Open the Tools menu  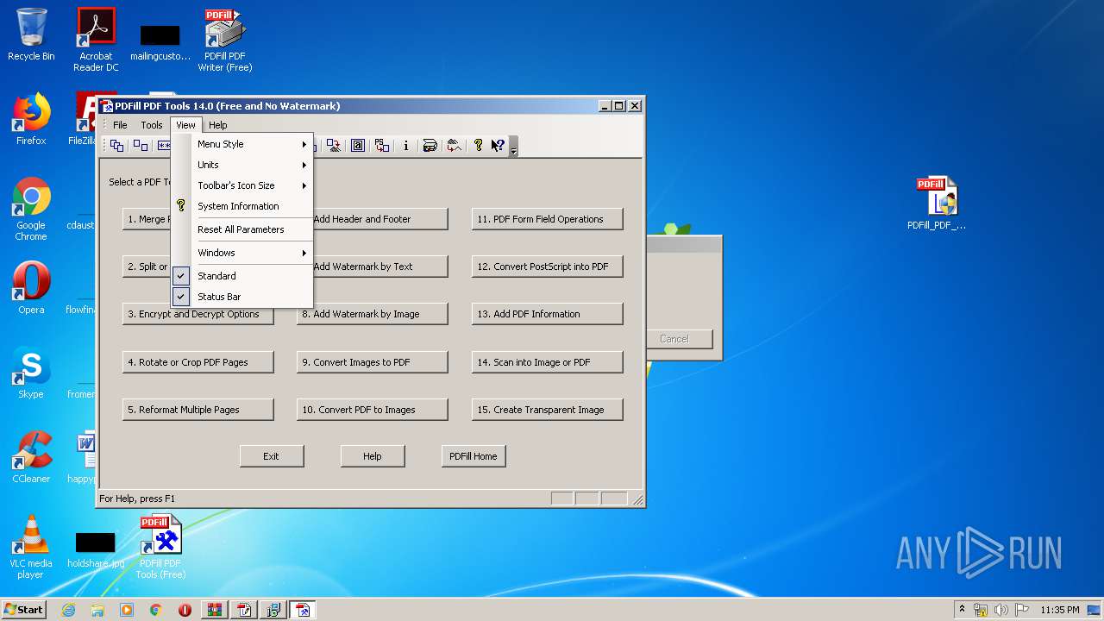(152, 125)
